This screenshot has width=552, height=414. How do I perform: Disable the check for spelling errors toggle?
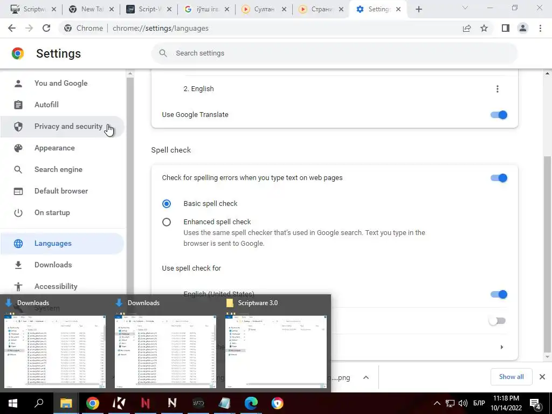(x=499, y=178)
